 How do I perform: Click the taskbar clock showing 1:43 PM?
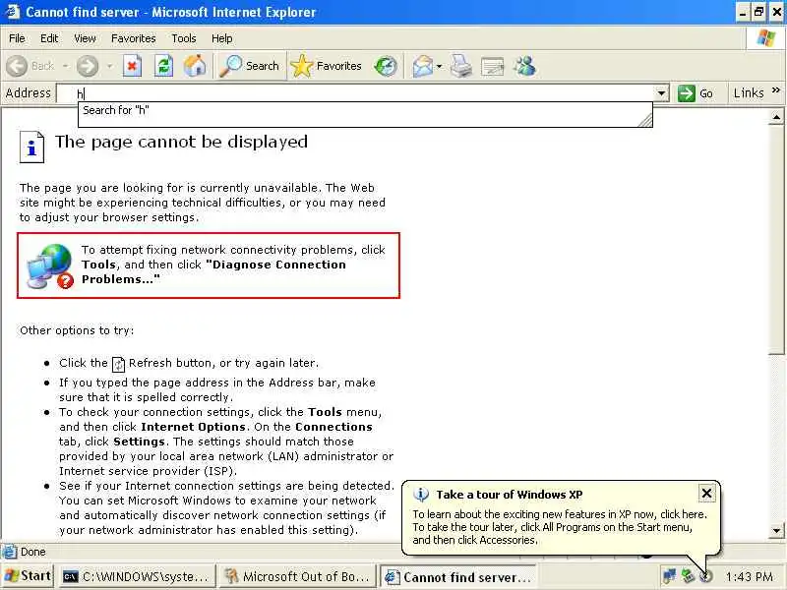(749, 577)
